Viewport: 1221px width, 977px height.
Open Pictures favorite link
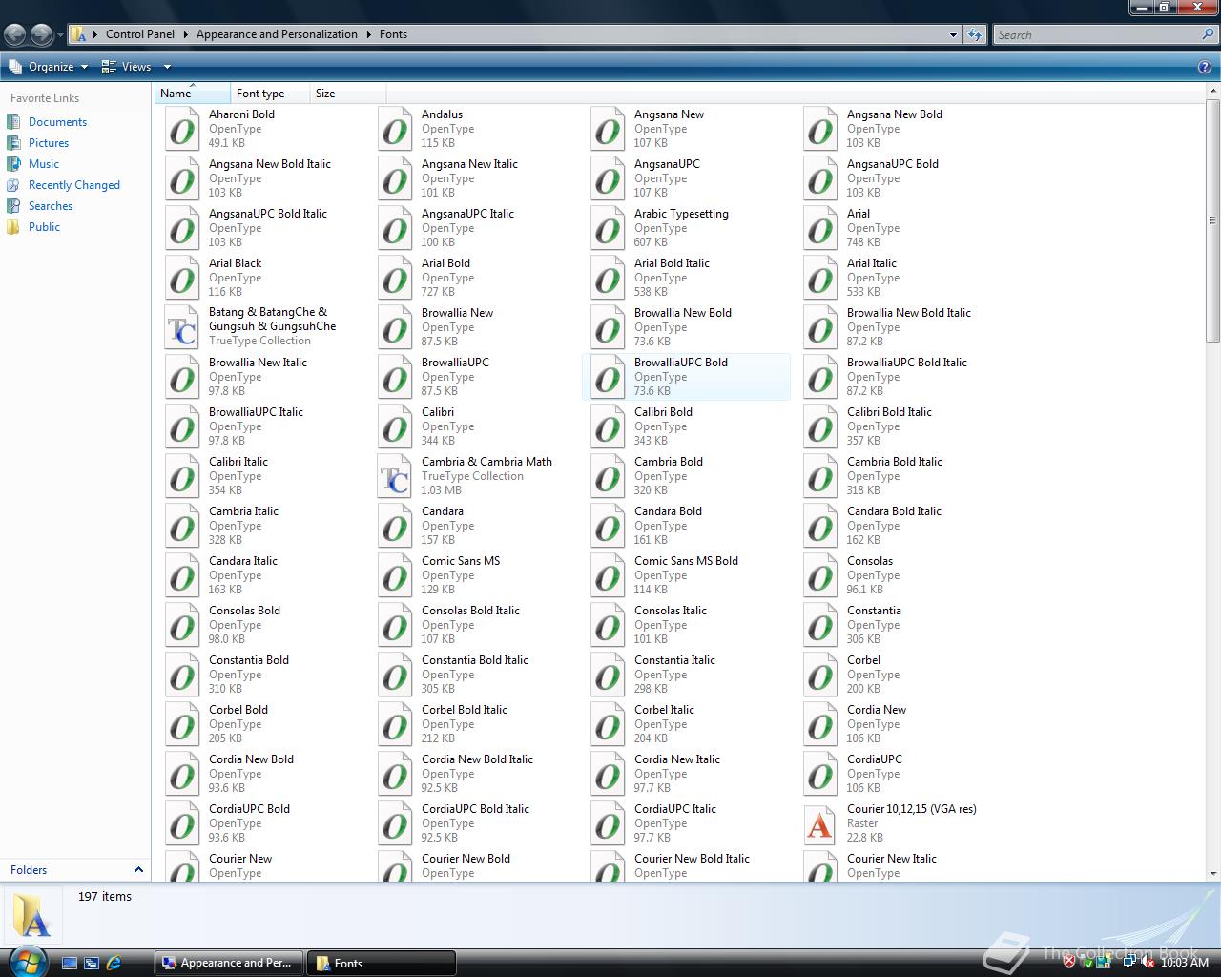49,143
